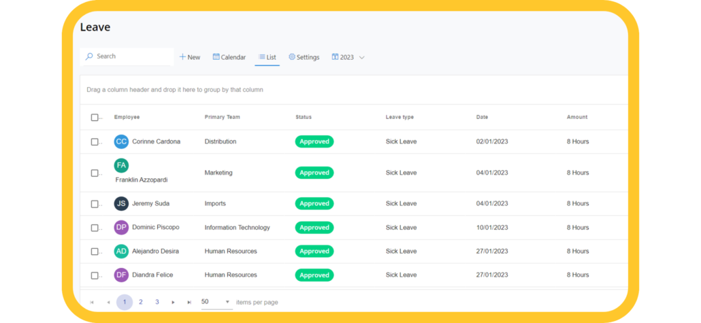Click the calendar icon beside 2023

[335, 56]
